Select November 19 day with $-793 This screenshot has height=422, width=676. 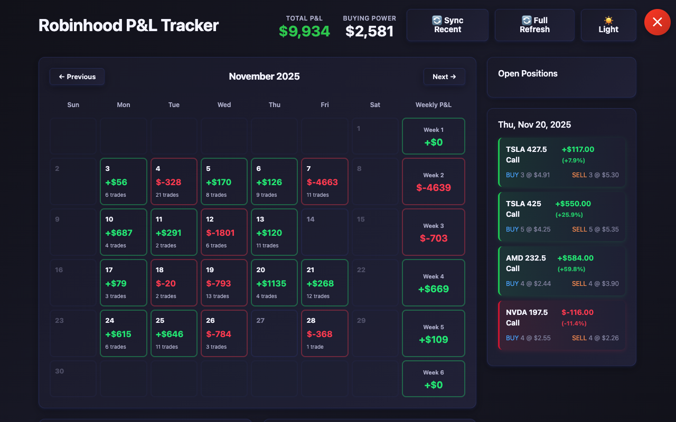click(224, 283)
